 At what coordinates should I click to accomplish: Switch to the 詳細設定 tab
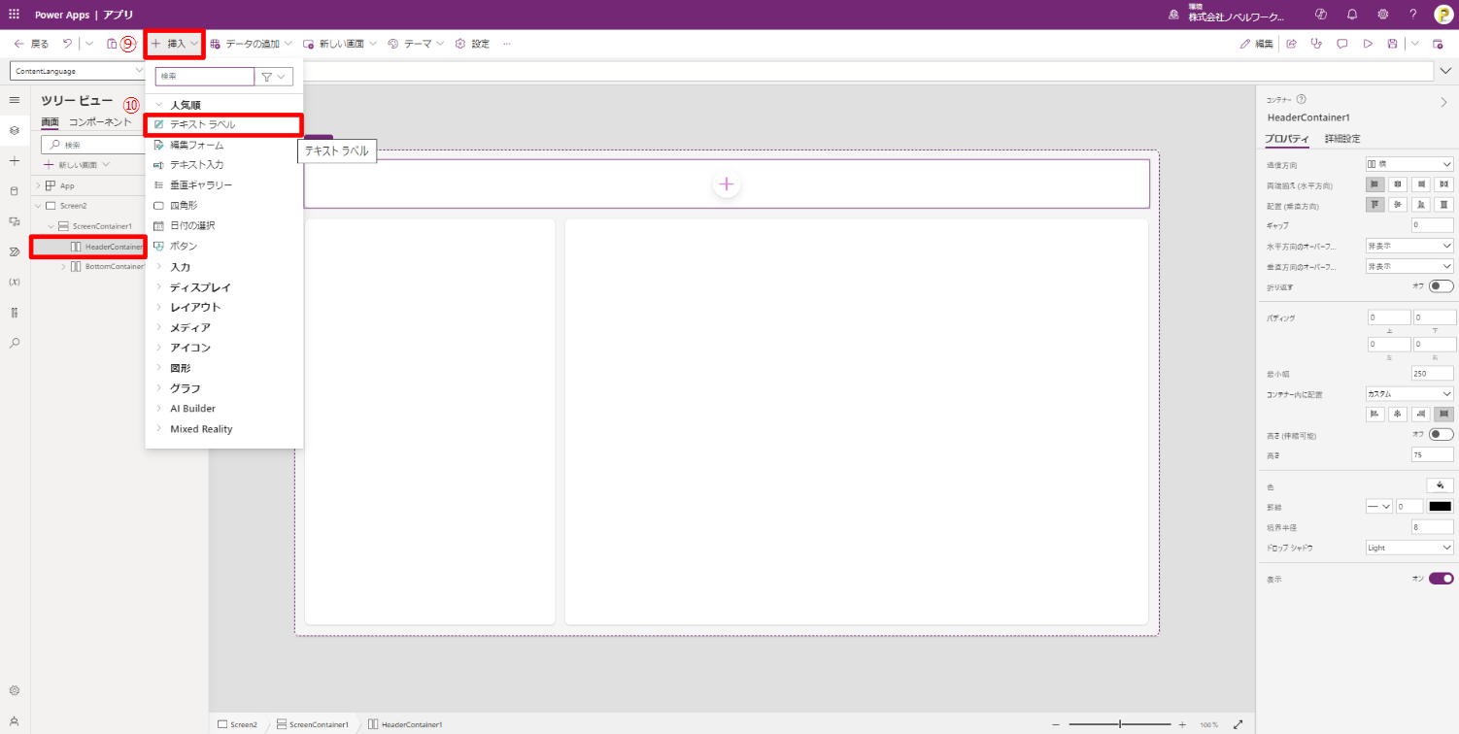(1342, 139)
